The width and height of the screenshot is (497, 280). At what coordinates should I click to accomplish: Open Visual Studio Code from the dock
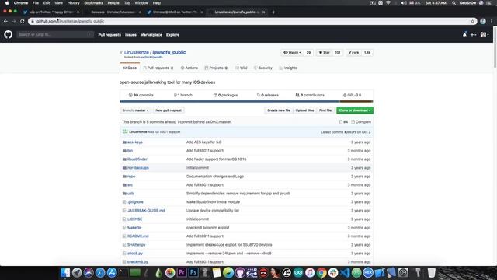click(x=345, y=273)
